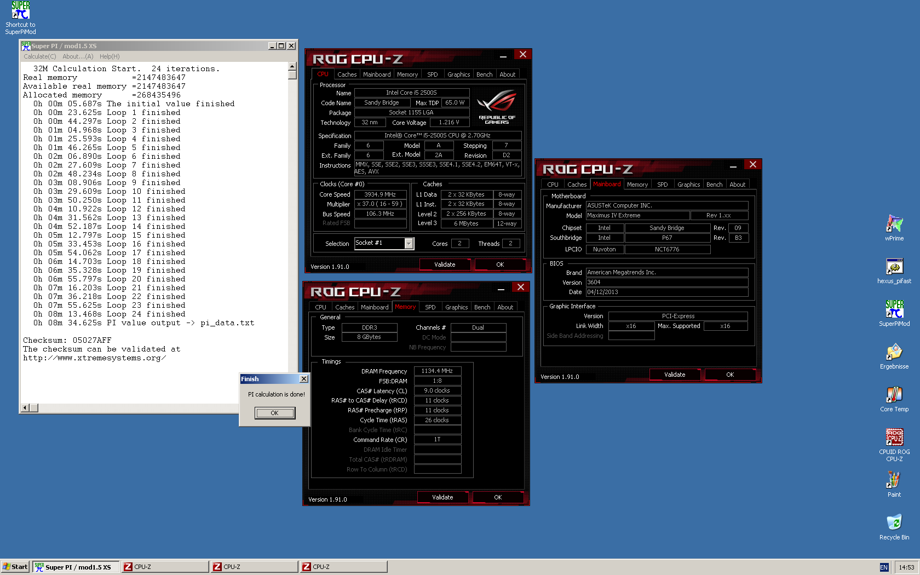This screenshot has height=575, width=920.
Task: Click the Core Voltage value 1.216 V
Action: (449, 122)
